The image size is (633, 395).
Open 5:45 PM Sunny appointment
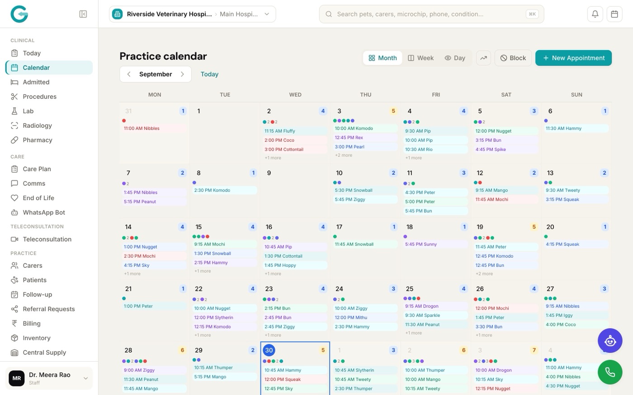click(x=436, y=244)
